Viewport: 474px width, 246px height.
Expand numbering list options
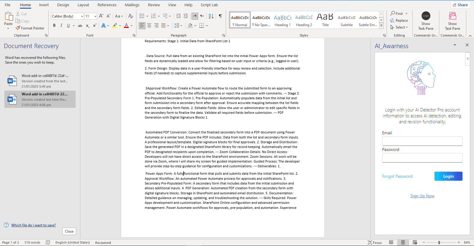(159, 16)
